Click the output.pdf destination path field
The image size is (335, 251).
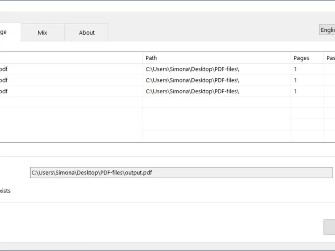pos(181,173)
